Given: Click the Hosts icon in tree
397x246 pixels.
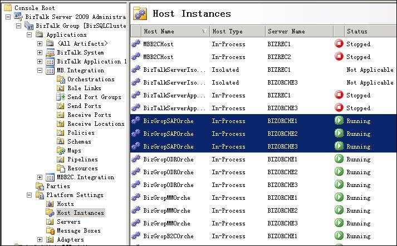Looking at the screenshot, I should pos(50,204).
